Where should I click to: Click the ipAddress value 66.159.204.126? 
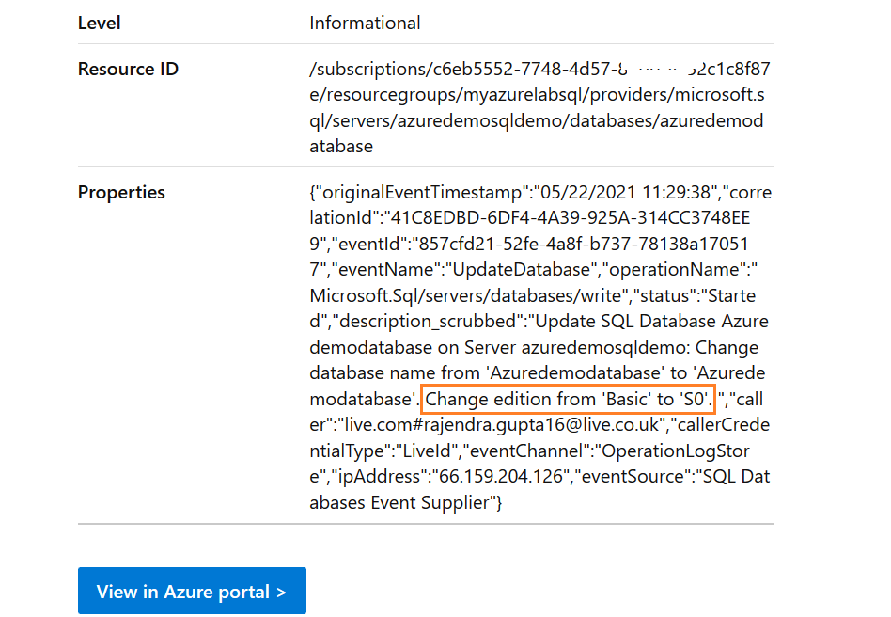[501, 477]
